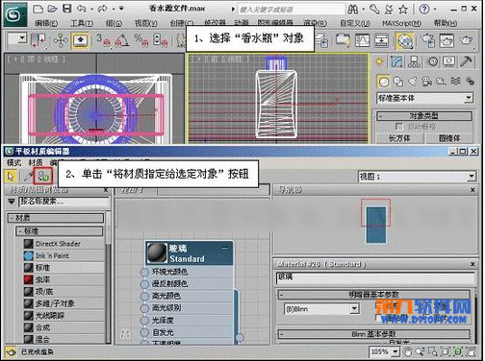The height and width of the screenshot is (361, 485).
Task: Open the MAXScript (M) menu
Action: point(401,23)
